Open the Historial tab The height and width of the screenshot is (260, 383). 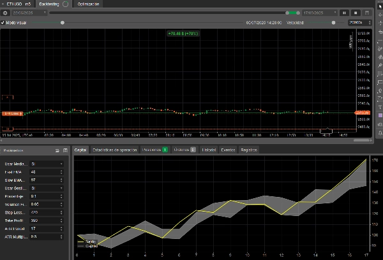(209, 150)
